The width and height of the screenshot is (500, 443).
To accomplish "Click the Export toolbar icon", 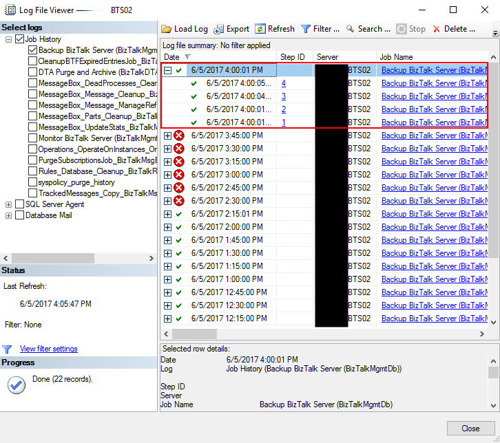I will 219,29.
